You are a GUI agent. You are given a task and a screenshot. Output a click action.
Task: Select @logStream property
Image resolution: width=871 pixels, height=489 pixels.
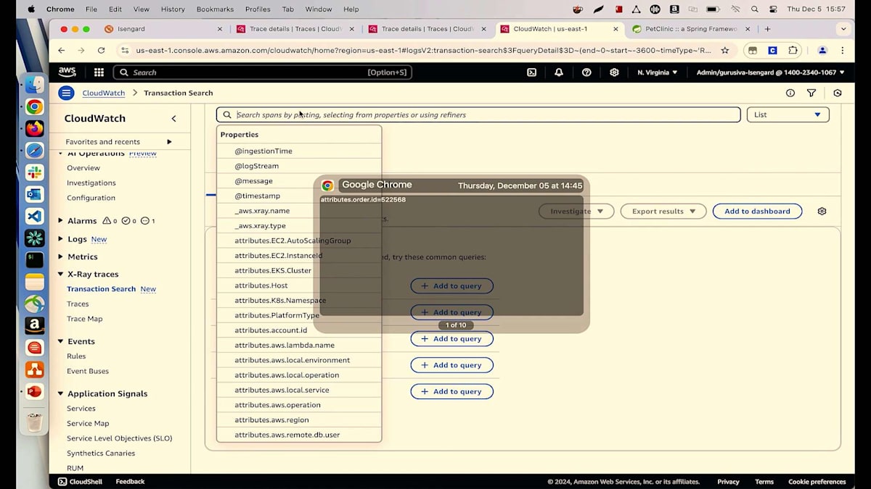299,166
